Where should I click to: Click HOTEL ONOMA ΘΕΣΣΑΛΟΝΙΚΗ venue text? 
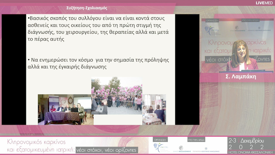[251, 152]
